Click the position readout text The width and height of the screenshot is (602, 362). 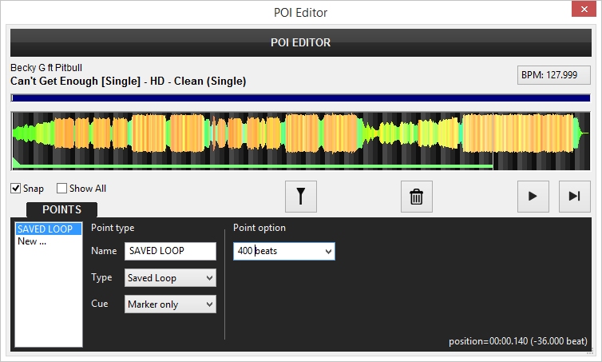519,342
